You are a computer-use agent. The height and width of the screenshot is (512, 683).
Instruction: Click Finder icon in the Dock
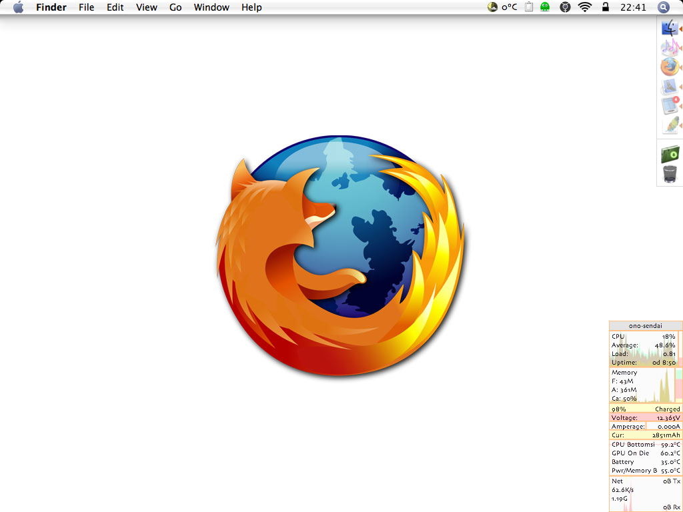(670, 28)
